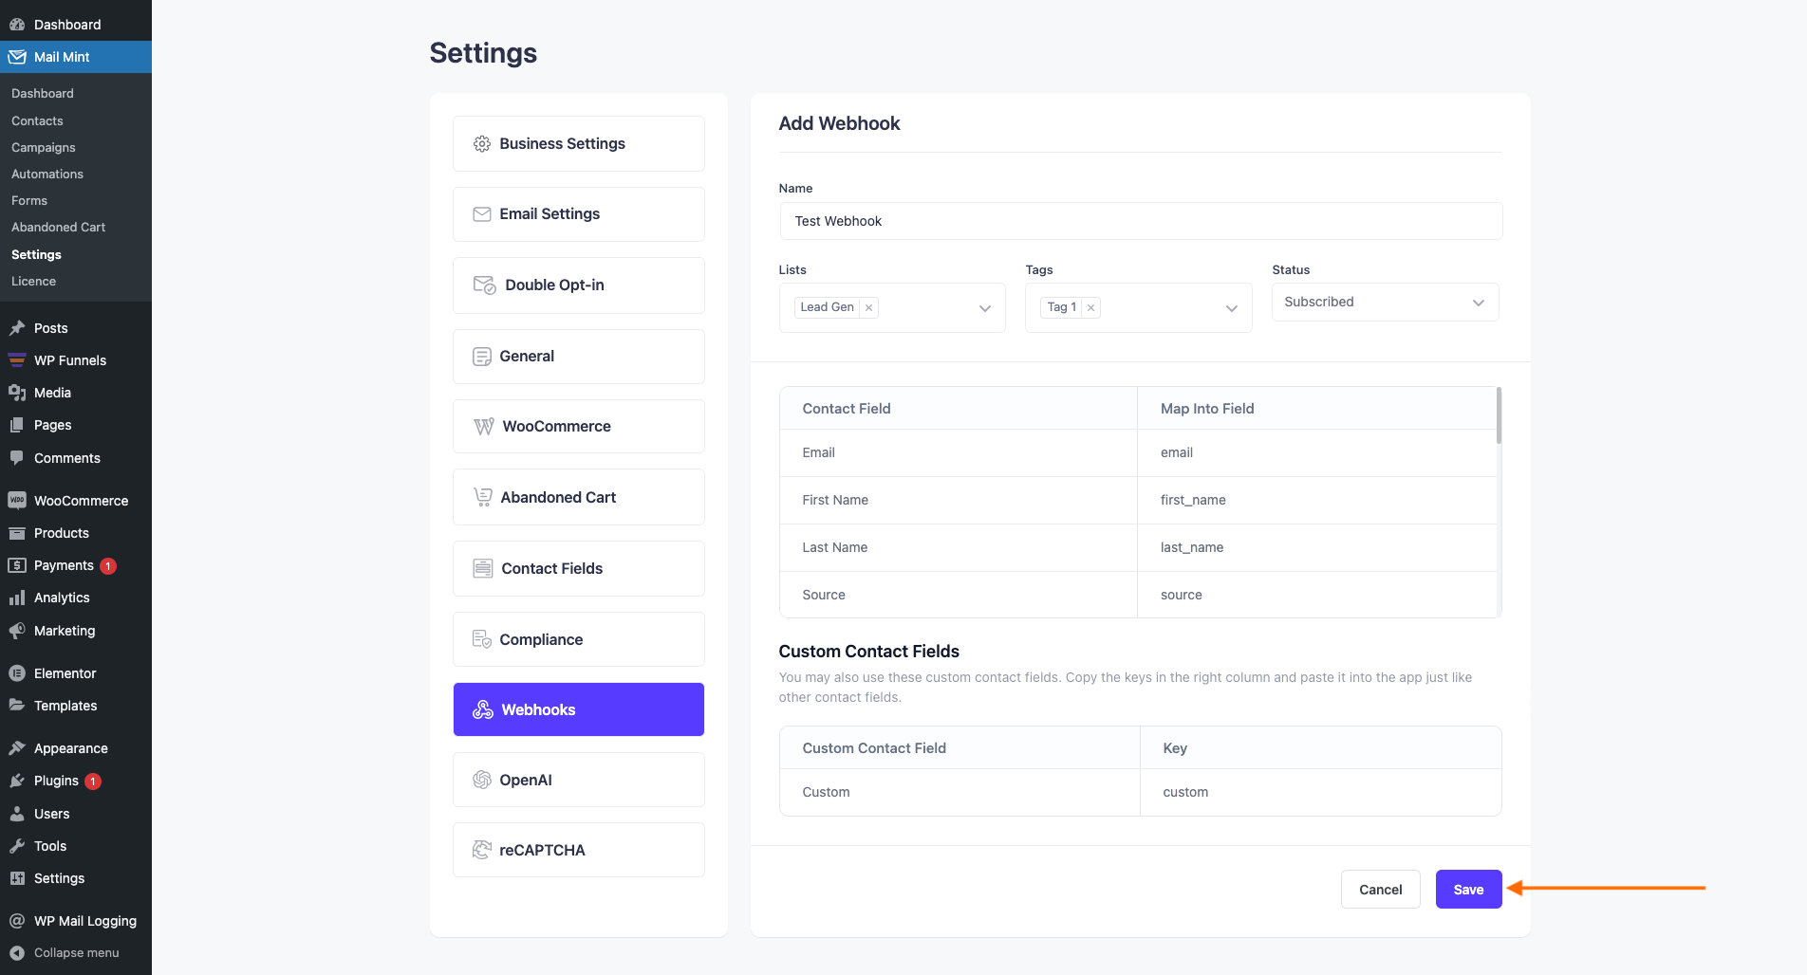The image size is (1807, 975).
Task: Click the Abandoned Cart cart icon
Action: (482, 497)
